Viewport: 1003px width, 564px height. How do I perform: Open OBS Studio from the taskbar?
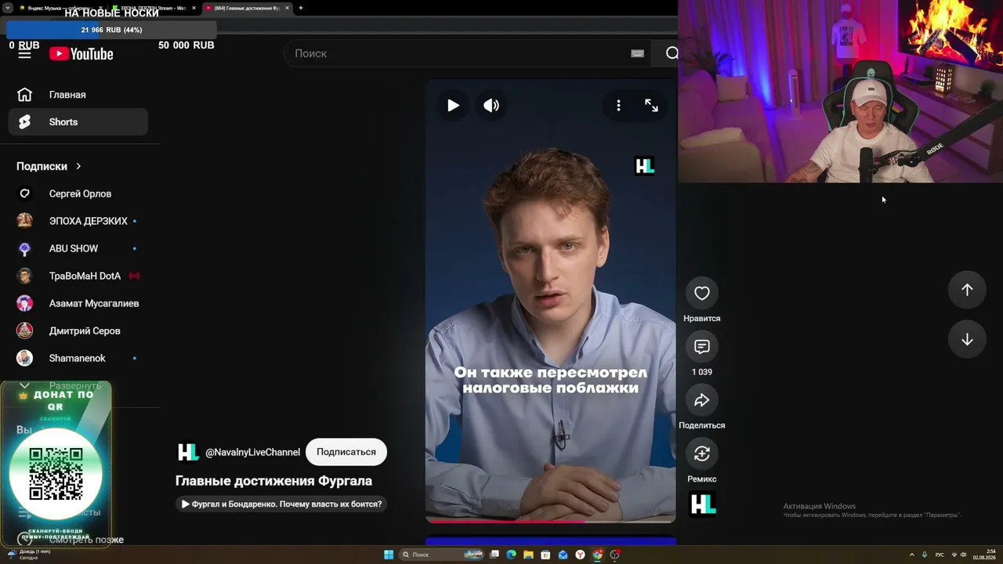coord(615,555)
